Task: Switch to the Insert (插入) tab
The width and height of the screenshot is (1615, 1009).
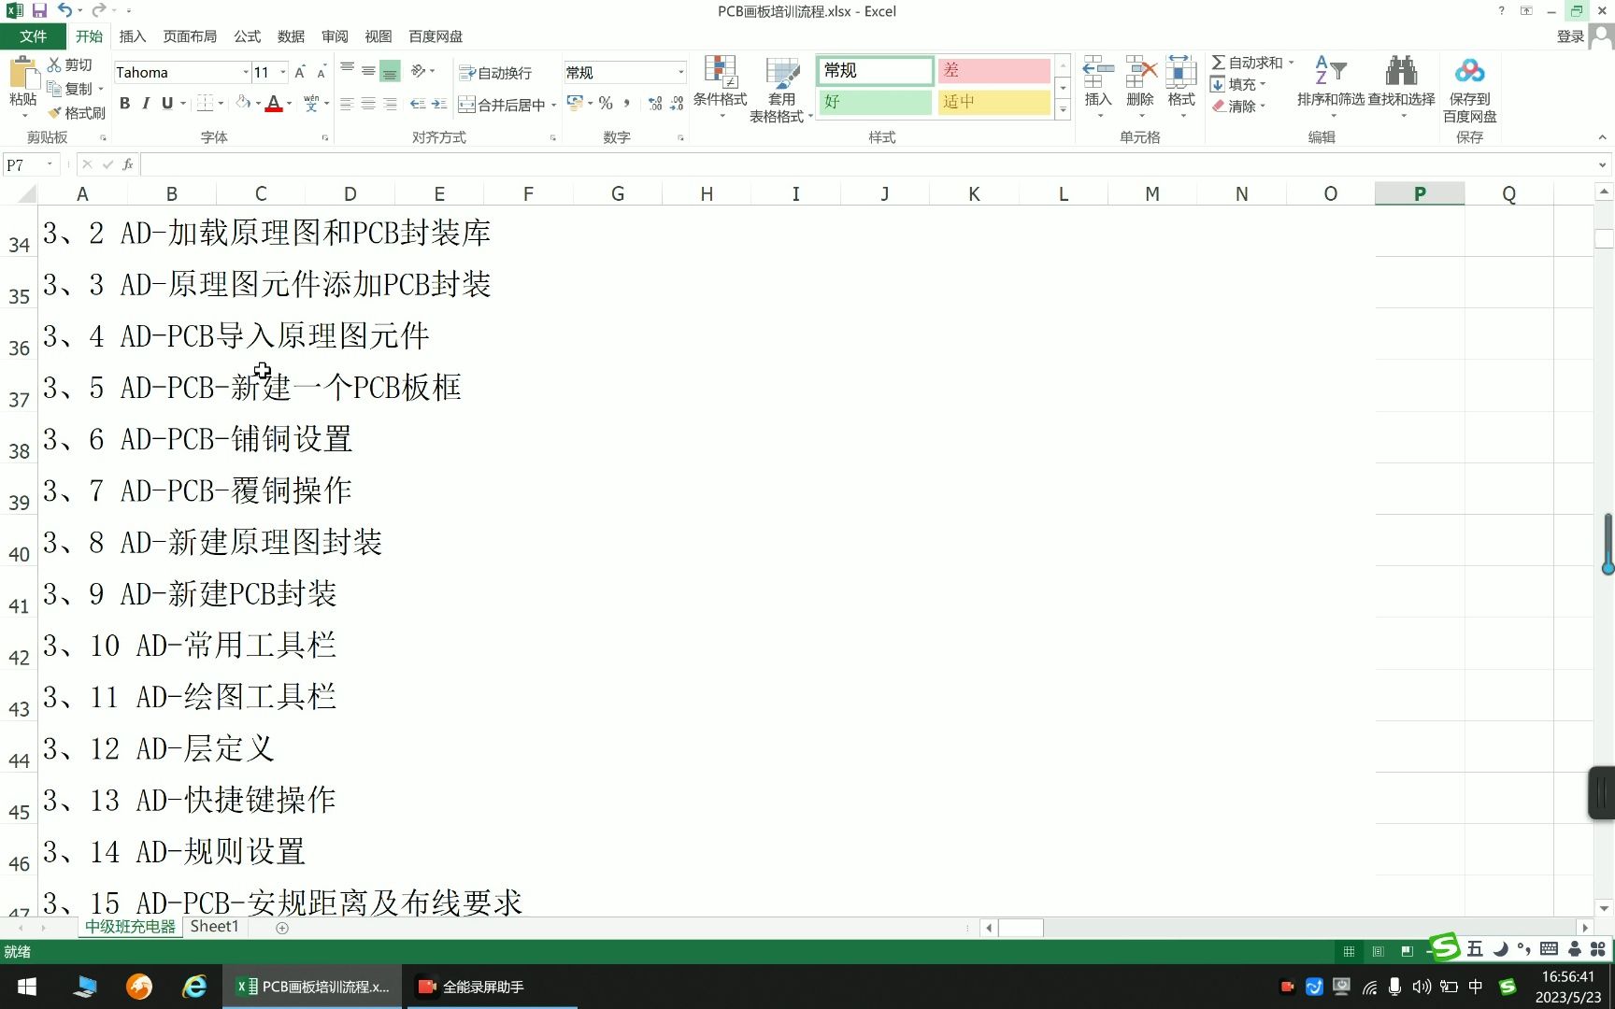Action: click(x=133, y=36)
